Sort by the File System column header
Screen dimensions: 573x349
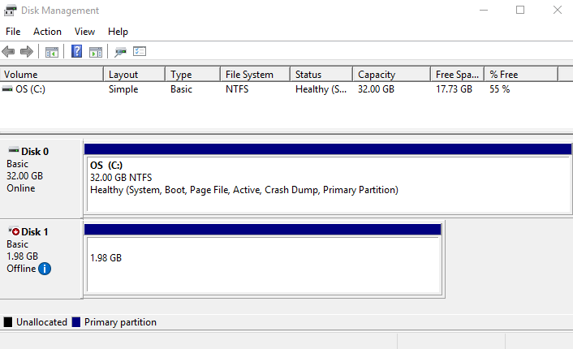click(x=255, y=75)
